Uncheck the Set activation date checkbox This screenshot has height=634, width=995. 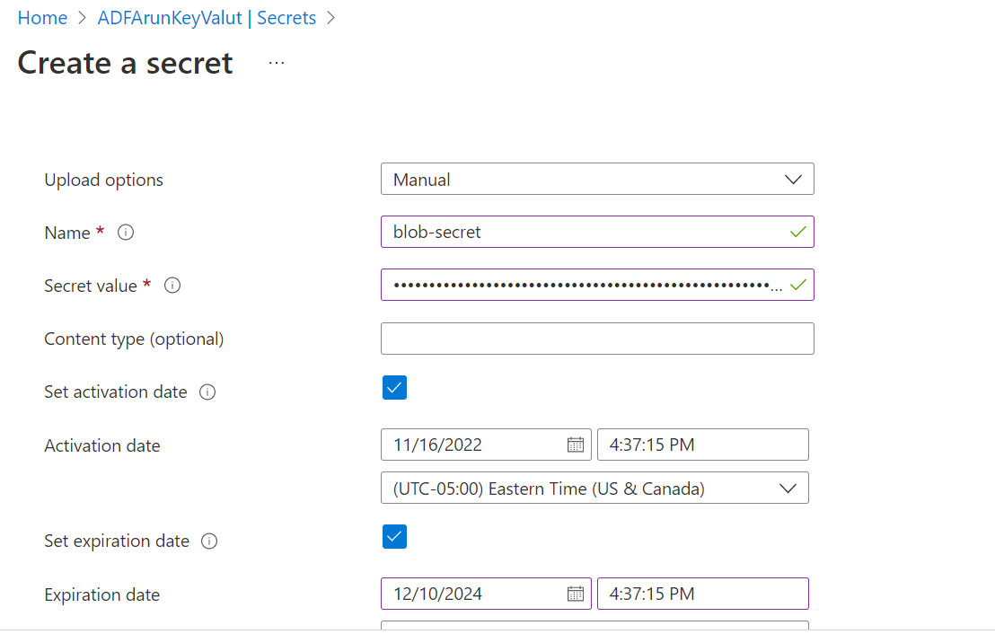point(394,388)
